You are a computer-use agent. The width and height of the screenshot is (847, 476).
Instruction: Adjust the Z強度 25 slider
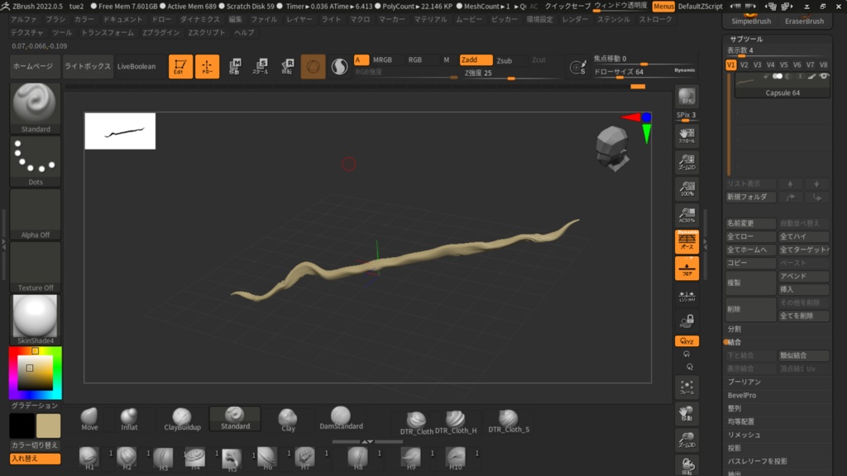(x=510, y=74)
